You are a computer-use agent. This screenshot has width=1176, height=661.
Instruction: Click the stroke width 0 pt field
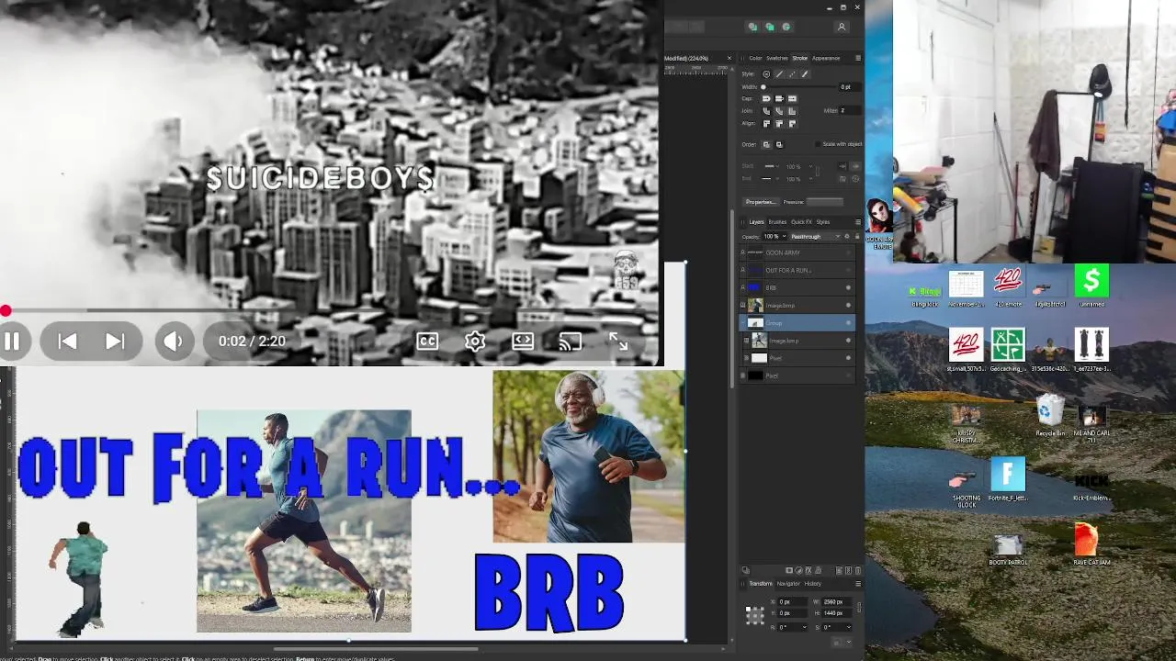coord(850,87)
